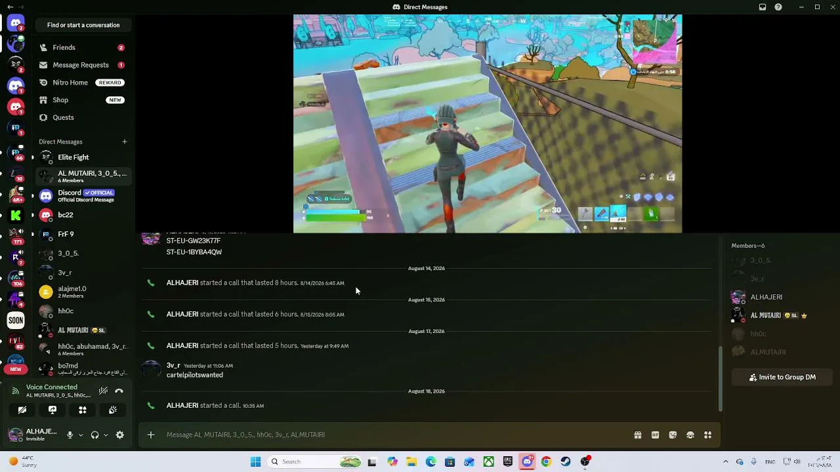The height and width of the screenshot is (472, 840).
Task: Open the Friends tab
Action: pos(83,48)
